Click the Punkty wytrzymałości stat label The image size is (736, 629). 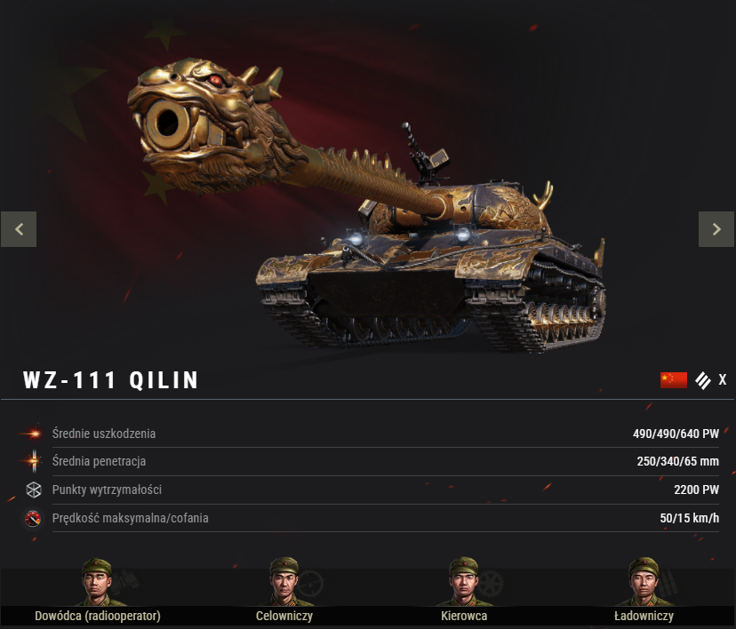point(107,490)
